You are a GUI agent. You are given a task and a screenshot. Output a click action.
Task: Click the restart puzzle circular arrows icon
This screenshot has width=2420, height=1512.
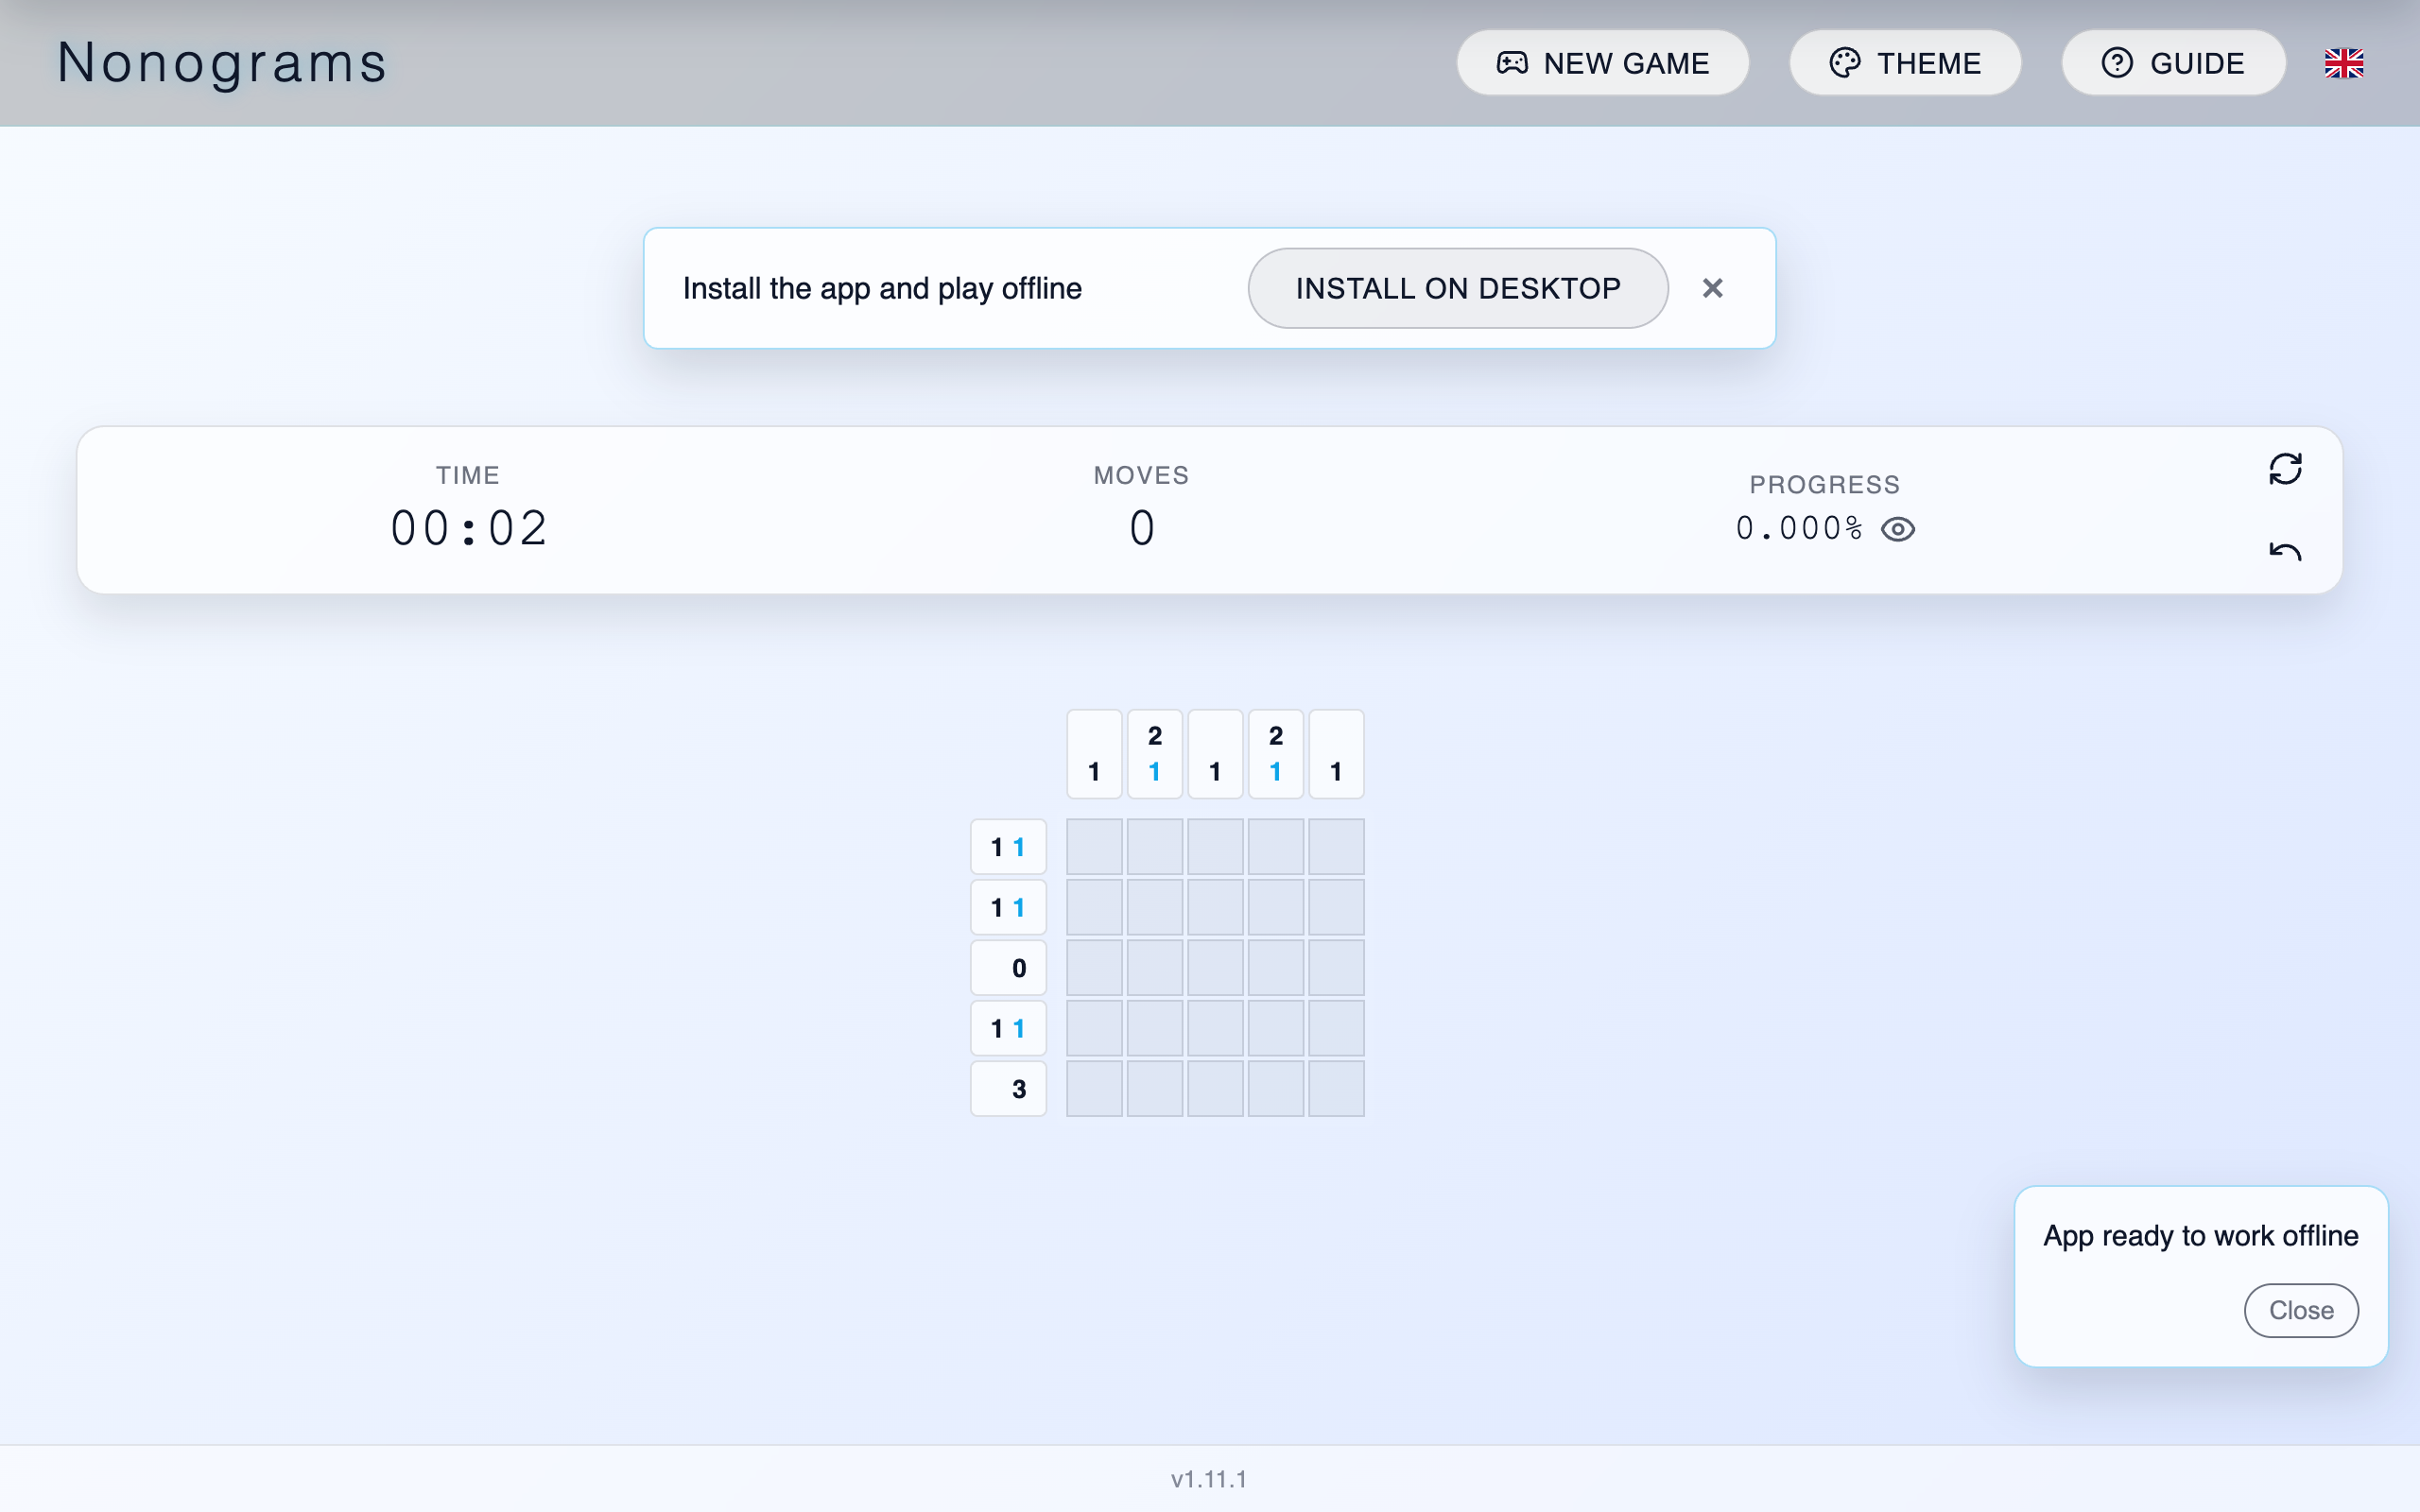(2286, 468)
